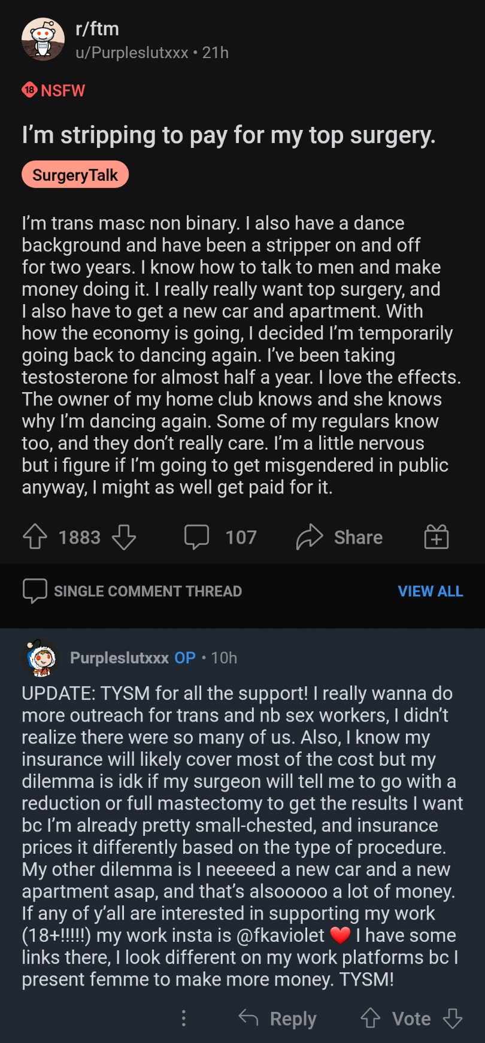
Task: Upvote the OP's update comment
Action: pos(371,1018)
